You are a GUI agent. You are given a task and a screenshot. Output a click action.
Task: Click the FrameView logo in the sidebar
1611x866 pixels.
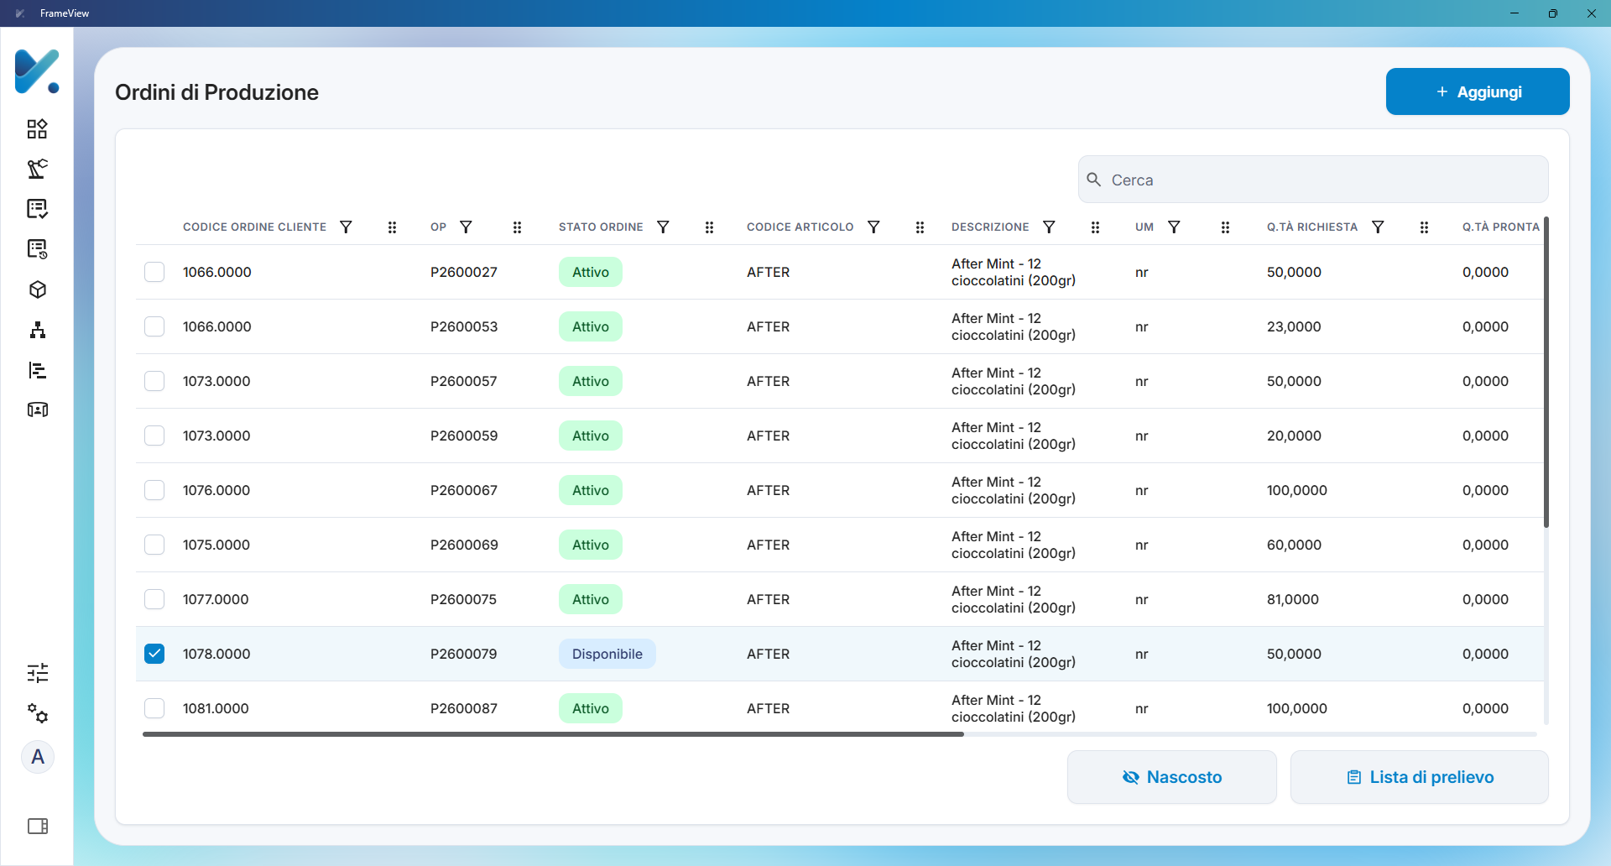pos(37,71)
